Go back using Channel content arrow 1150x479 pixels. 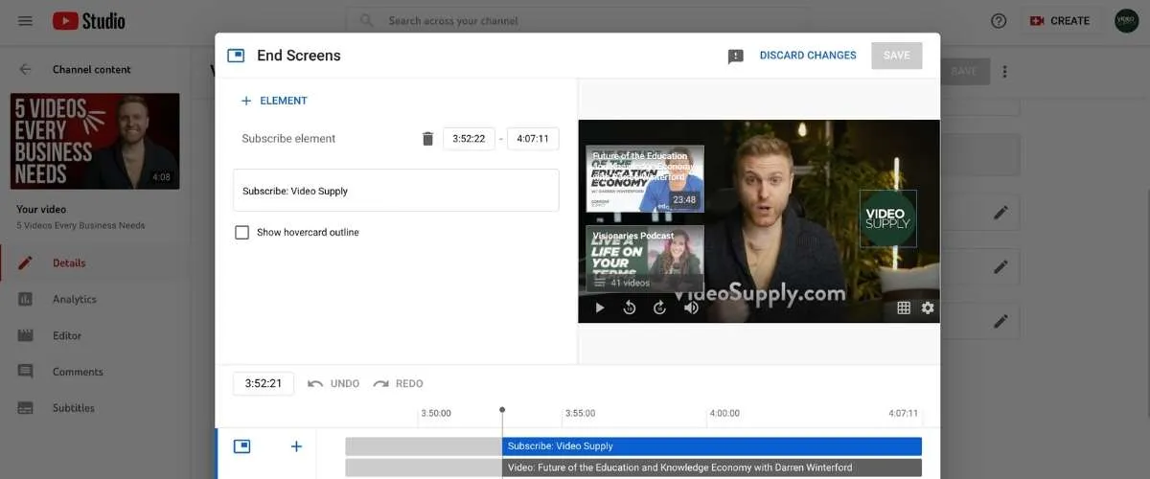tap(26, 69)
